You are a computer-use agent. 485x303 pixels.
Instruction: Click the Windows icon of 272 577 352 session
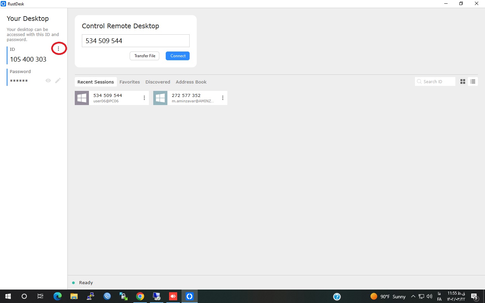pos(160,98)
